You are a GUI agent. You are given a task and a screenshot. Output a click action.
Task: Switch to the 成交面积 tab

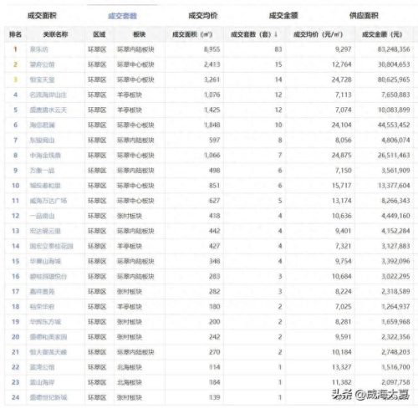(x=42, y=16)
